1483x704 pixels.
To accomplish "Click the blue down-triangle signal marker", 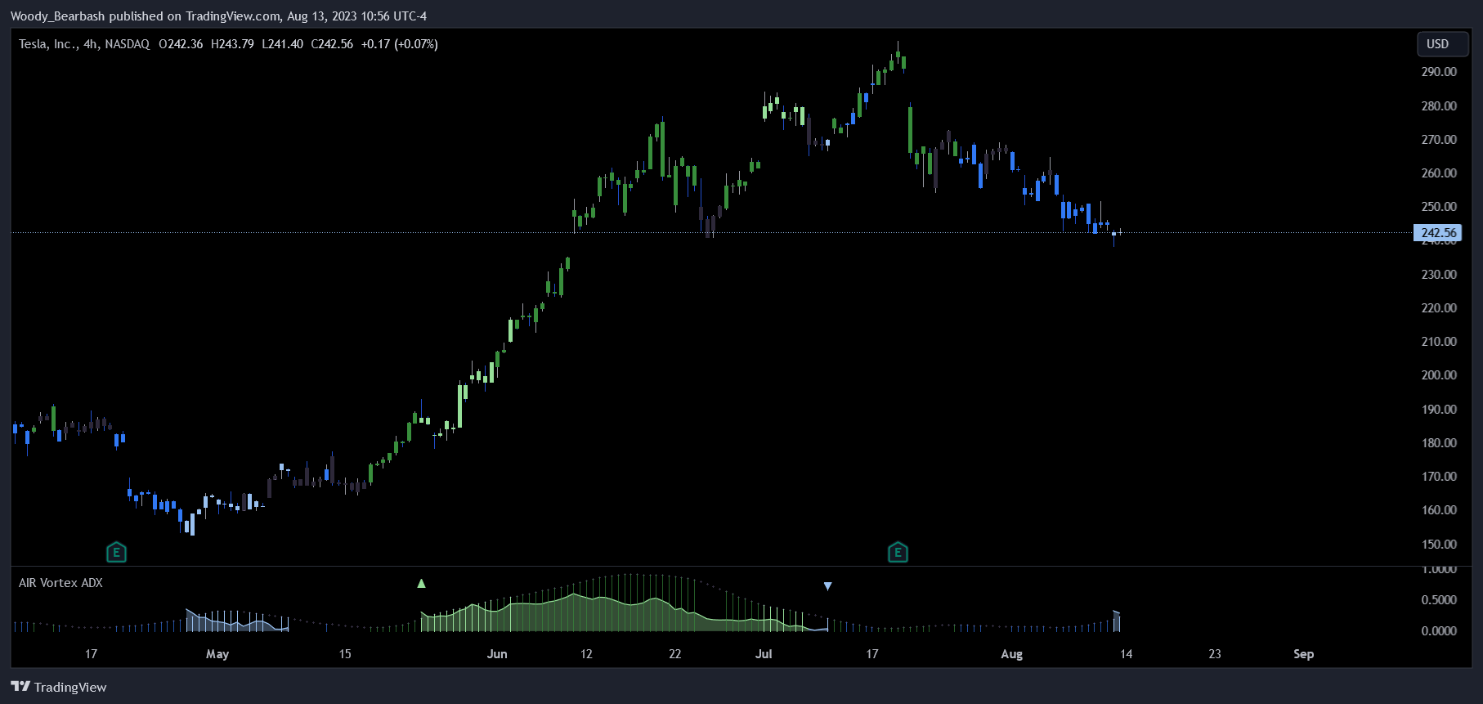I will tap(827, 586).
